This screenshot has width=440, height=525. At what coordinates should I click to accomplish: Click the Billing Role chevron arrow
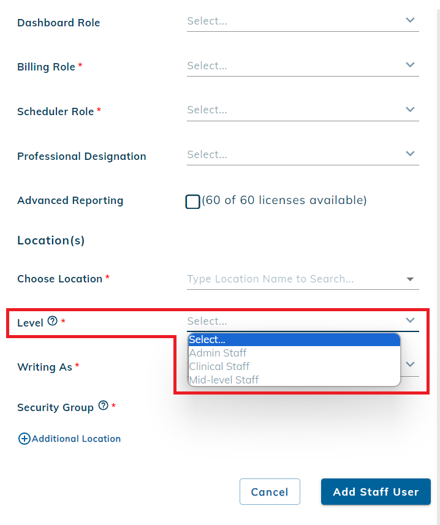point(410,65)
